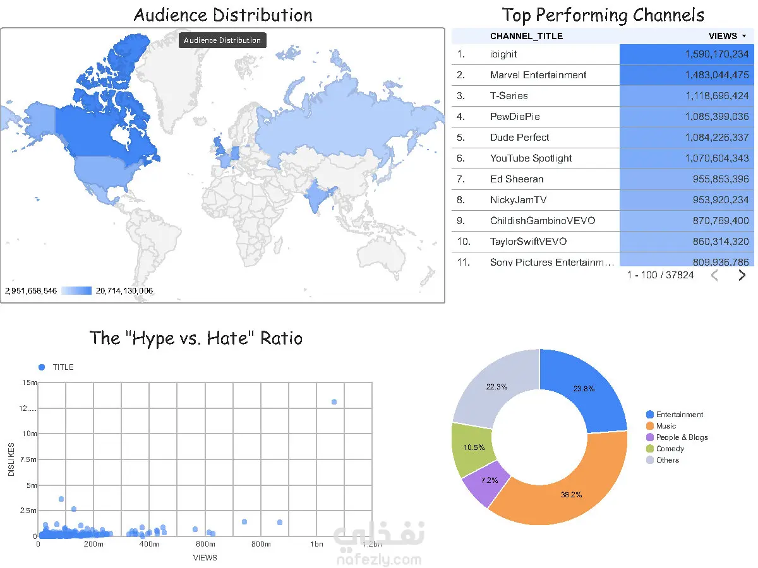Select the ibighit channel row
758x568 pixels.
[x=603, y=54]
